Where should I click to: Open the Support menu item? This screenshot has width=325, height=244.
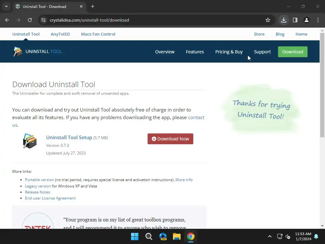(x=262, y=52)
